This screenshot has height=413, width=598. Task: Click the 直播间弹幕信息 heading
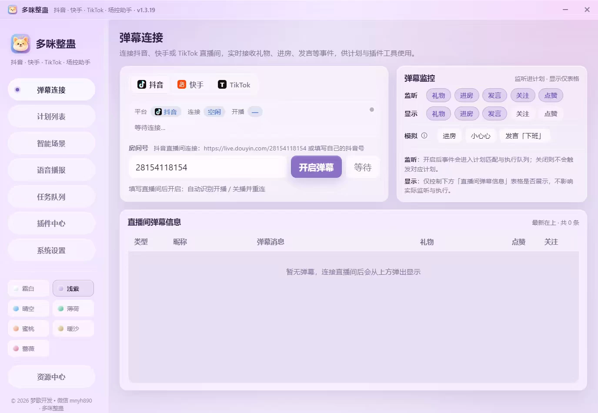pyautogui.click(x=154, y=222)
